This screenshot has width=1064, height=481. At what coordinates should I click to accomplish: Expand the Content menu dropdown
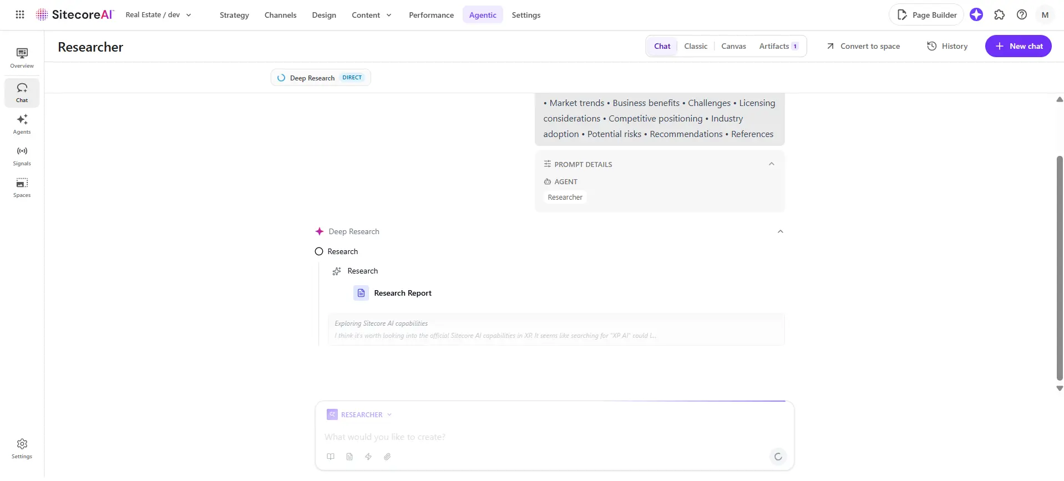(372, 15)
